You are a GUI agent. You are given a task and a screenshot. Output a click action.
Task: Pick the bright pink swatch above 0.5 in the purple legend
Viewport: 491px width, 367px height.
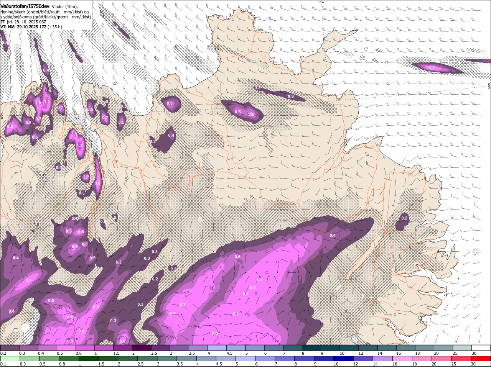(x=66, y=348)
